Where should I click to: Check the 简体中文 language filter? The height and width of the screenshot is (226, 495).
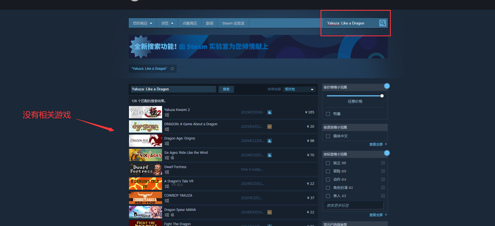pyautogui.click(x=328, y=136)
